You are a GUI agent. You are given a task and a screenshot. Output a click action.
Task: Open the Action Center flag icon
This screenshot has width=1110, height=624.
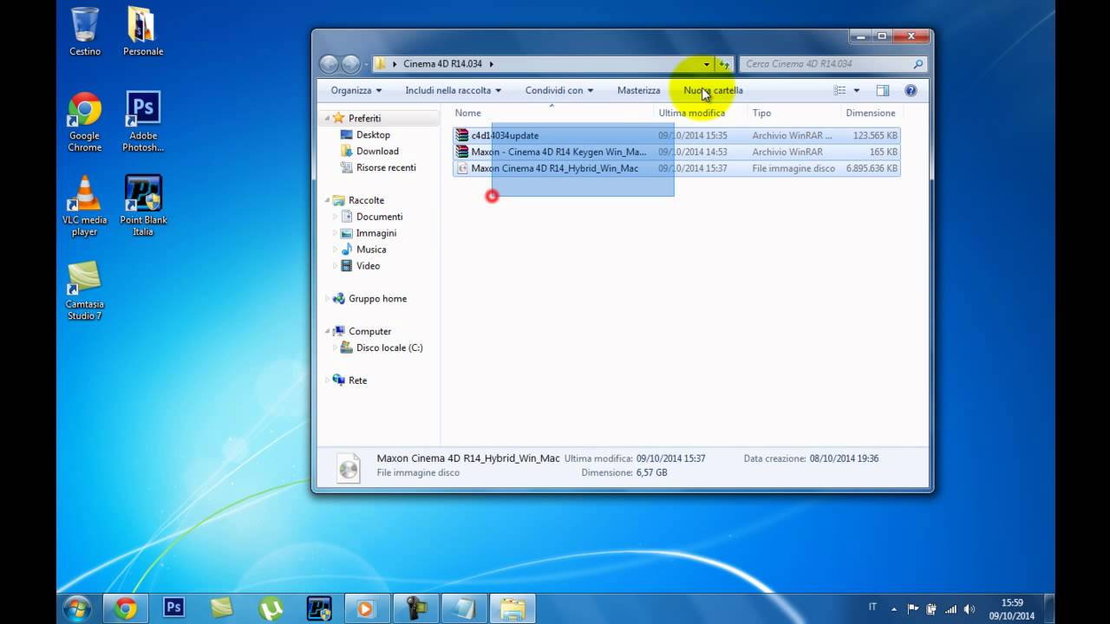point(912,609)
